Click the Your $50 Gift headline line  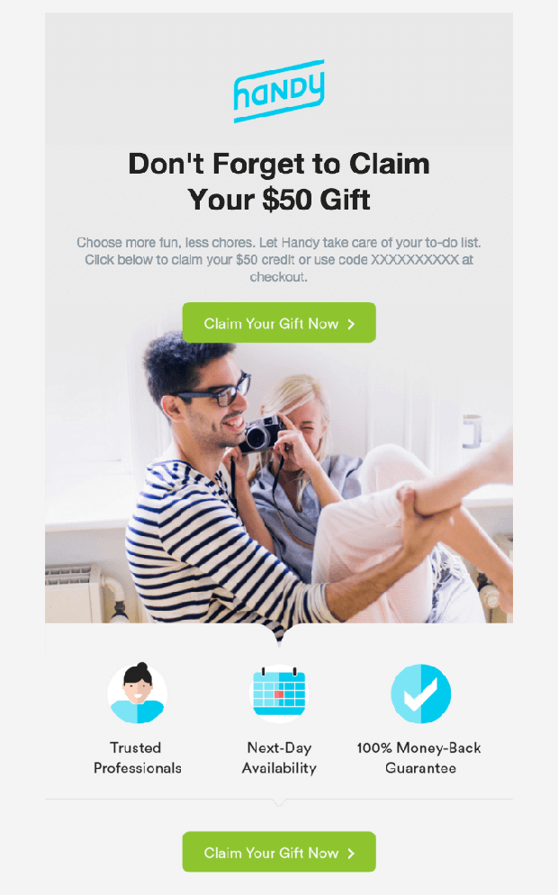click(x=279, y=200)
